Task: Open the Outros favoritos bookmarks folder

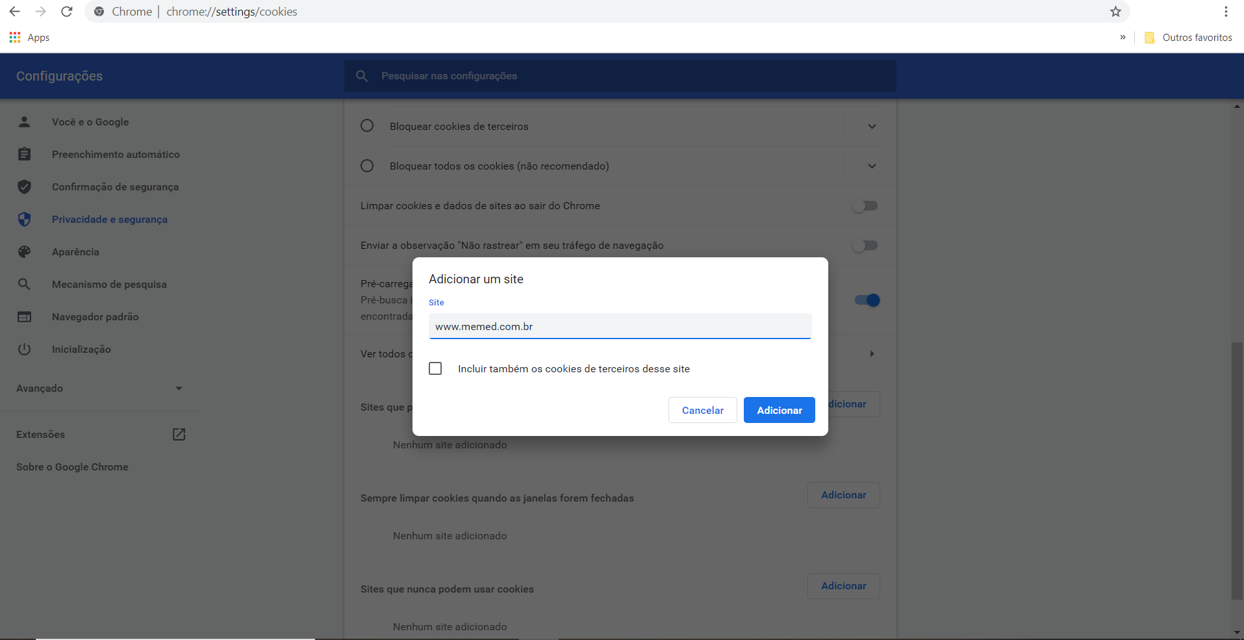Action: point(1188,38)
